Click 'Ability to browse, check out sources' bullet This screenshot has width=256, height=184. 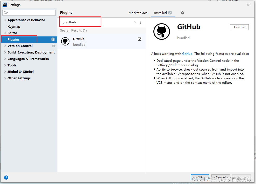200,72
